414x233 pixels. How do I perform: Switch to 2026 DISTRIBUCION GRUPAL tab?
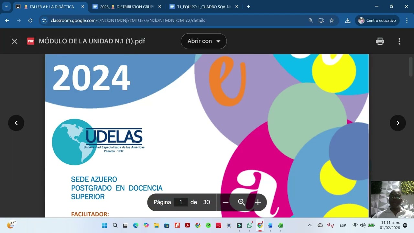pos(127,6)
